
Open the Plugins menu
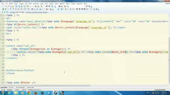[73, 4]
